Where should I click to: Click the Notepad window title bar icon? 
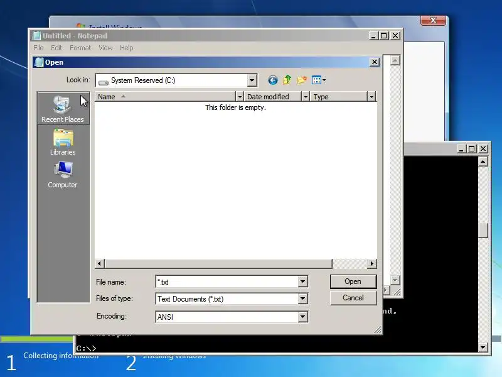pyautogui.click(x=36, y=36)
